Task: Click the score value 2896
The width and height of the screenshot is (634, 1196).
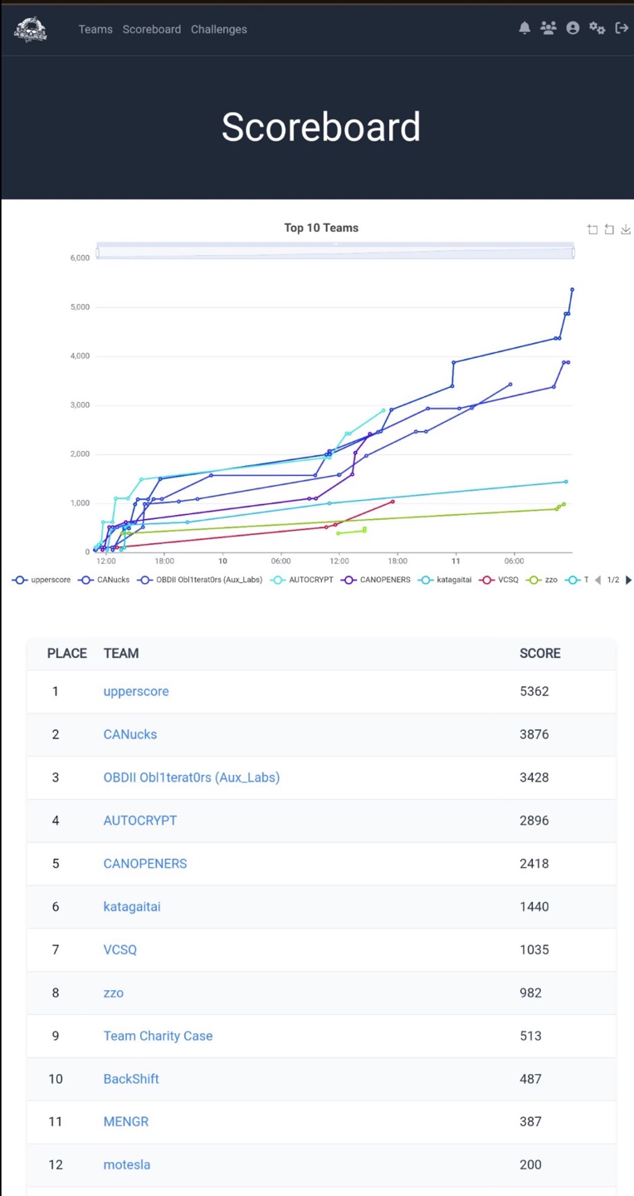Action: click(x=534, y=821)
